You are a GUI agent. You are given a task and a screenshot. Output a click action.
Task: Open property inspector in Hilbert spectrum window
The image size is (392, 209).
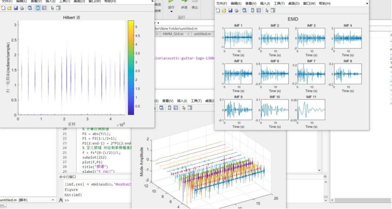[x=58, y=8]
